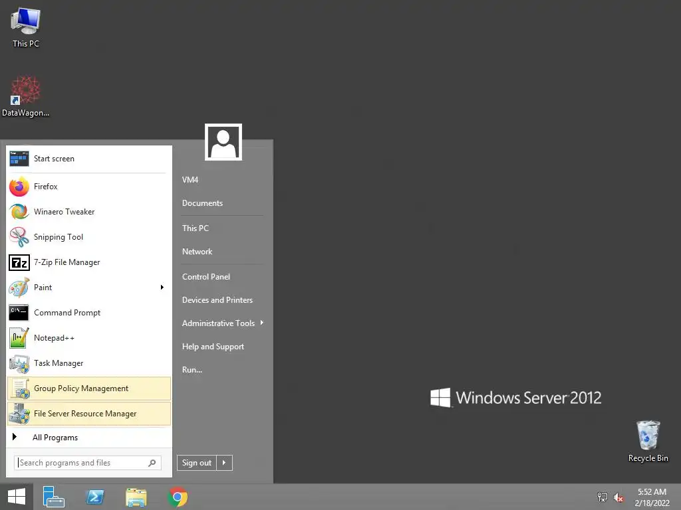681x510 pixels.
Task: Launch PowerShell from the taskbar
Action: 95,497
